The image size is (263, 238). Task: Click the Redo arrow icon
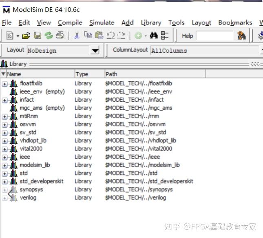tap(121, 35)
